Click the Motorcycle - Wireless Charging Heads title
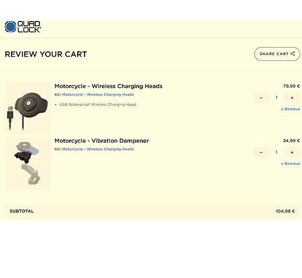This screenshot has width=302, height=278. pos(108,86)
